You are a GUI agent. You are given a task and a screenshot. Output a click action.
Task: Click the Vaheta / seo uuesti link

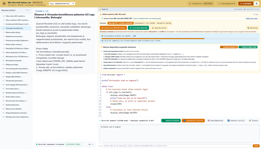251,18
